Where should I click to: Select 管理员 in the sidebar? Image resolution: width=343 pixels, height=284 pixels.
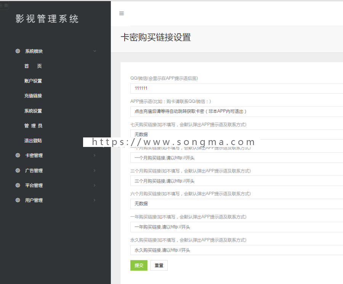(33, 126)
